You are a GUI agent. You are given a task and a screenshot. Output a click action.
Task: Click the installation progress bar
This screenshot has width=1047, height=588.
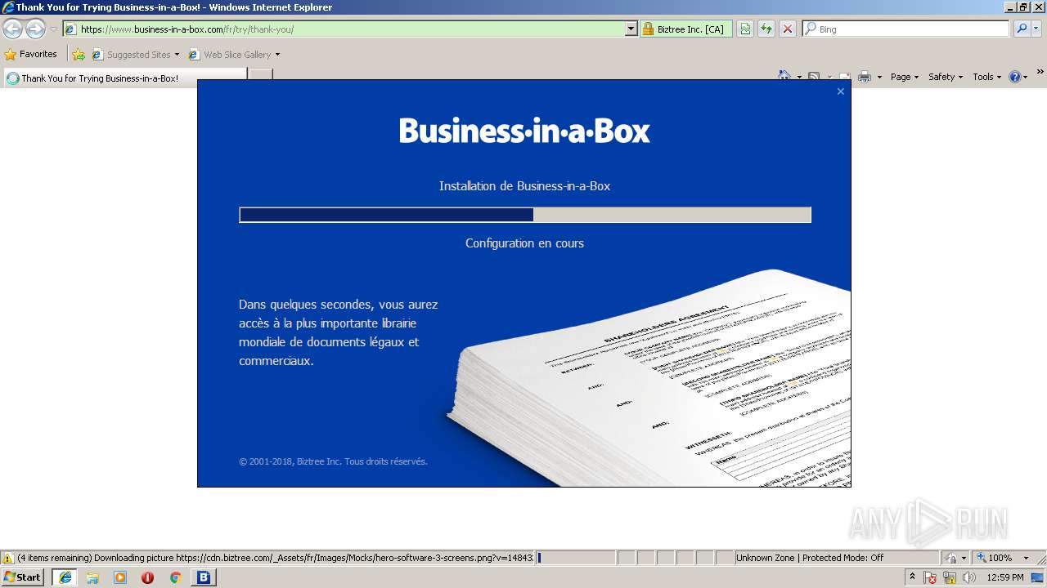[525, 215]
